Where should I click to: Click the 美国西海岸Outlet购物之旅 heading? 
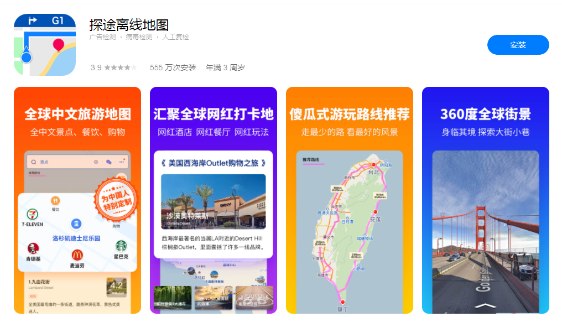coord(214,163)
